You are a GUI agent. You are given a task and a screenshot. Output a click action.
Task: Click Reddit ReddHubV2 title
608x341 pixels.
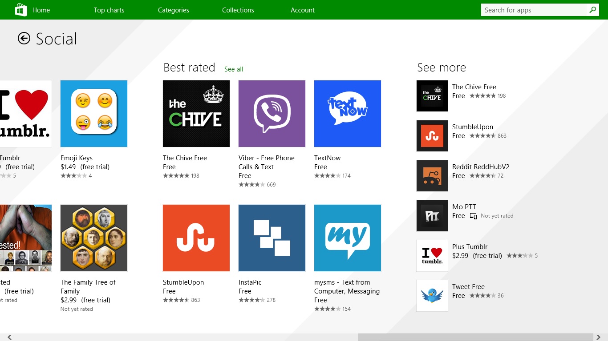tap(481, 167)
